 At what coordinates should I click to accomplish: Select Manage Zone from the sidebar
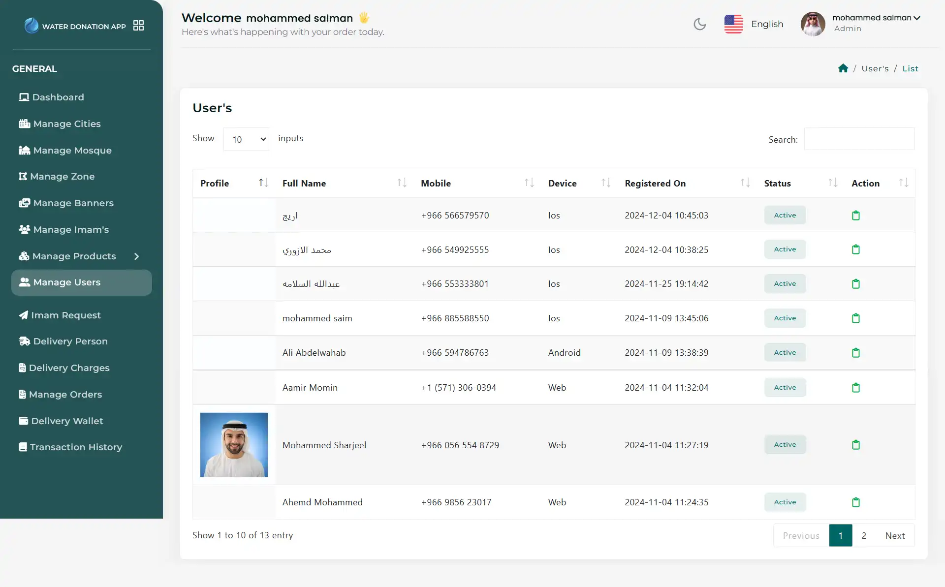63,176
